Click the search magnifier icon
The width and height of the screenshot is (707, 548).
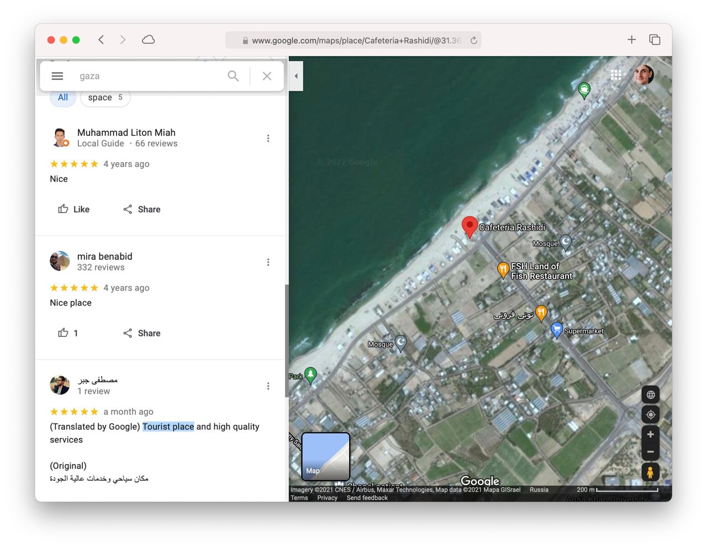tap(234, 76)
